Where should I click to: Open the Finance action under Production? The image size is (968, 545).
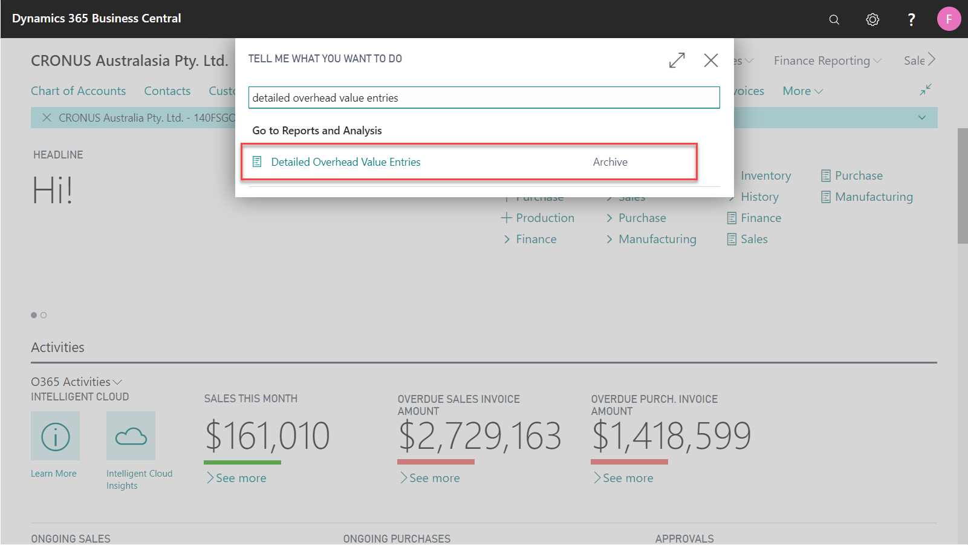point(536,239)
